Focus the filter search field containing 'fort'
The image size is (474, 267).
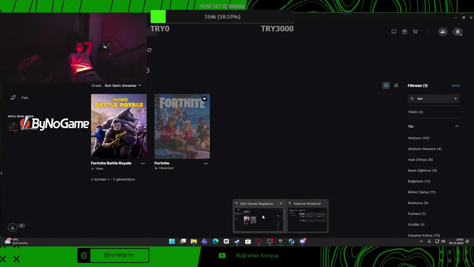pos(434,99)
